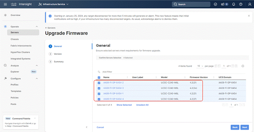Image resolution: width=254 pixels, height=132 pixels.
Task: Open Fabric Interconnects in the sidebar
Action: click(x=21, y=46)
